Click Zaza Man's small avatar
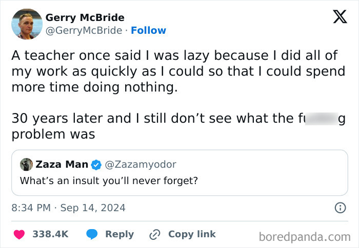Viewport: 359px width, 248px height. point(26,165)
